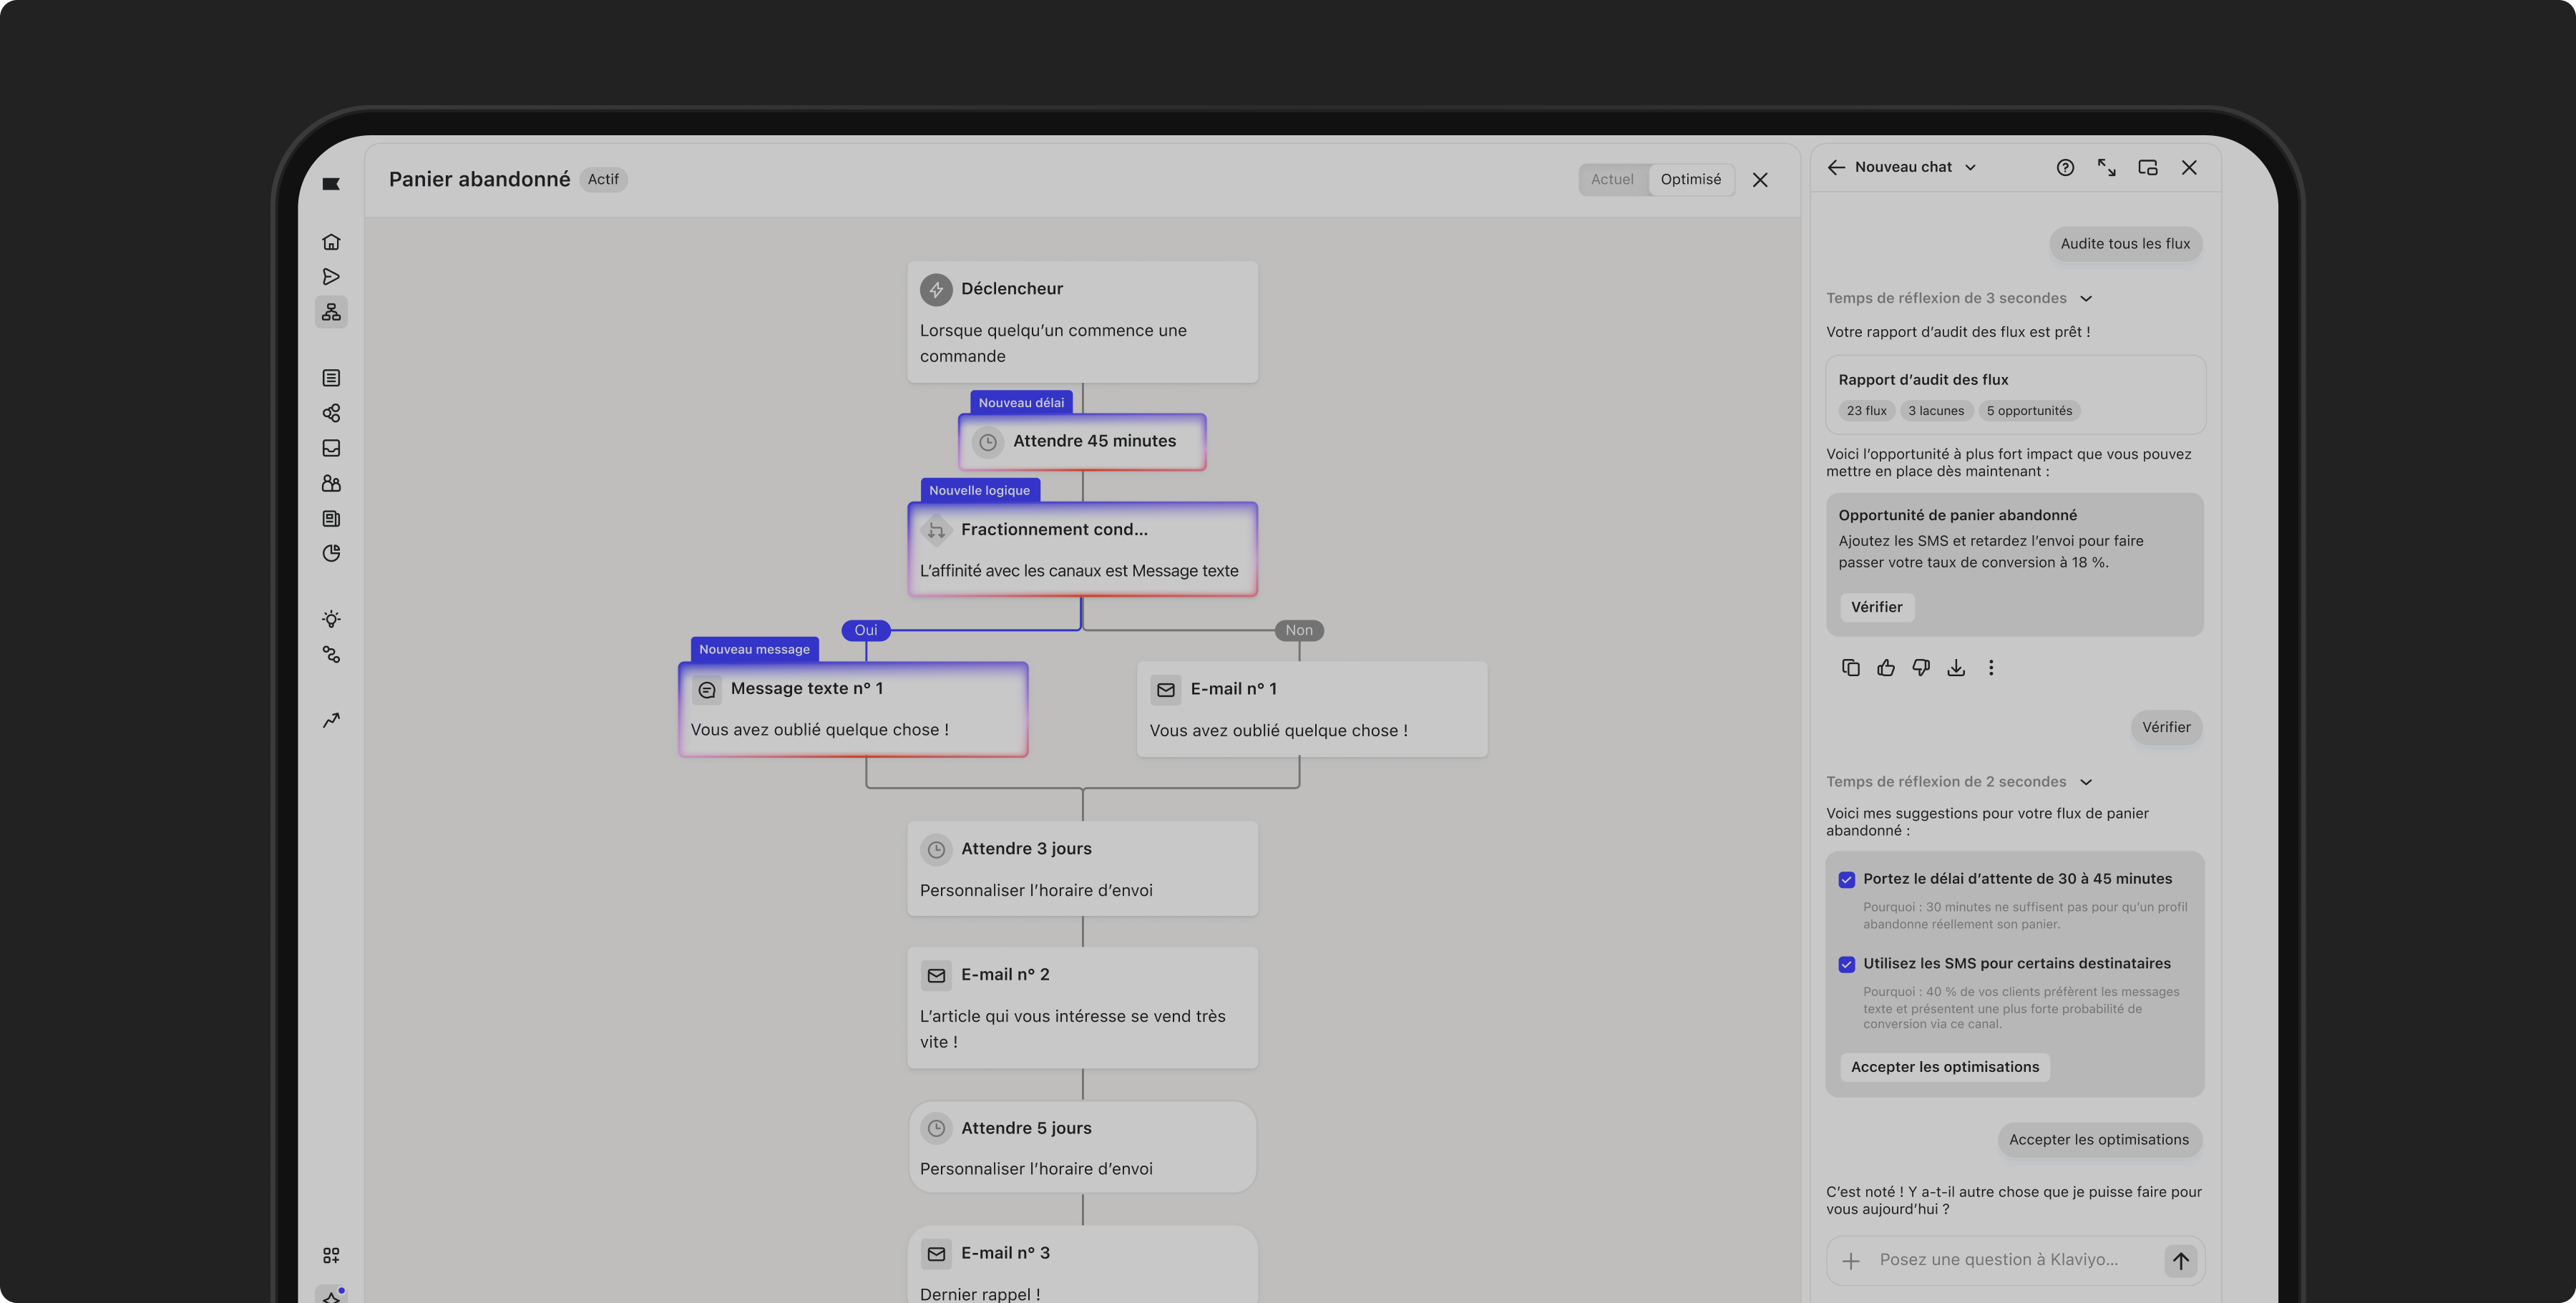Copy the audit response with copy icon

[1850, 668]
